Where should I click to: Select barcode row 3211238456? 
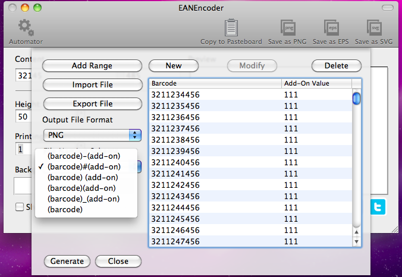point(250,140)
